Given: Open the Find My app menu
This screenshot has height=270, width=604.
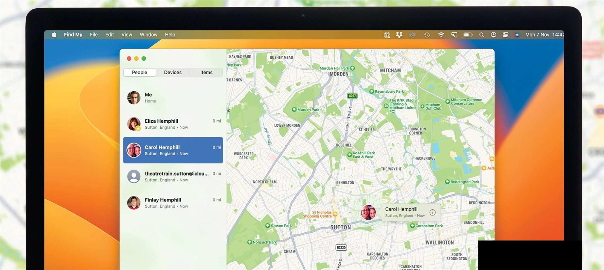Looking at the screenshot, I should (x=73, y=35).
